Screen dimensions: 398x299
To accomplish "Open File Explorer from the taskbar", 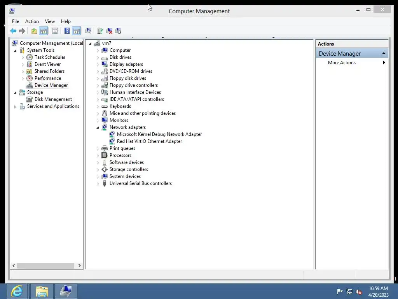I will click(x=42, y=291).
